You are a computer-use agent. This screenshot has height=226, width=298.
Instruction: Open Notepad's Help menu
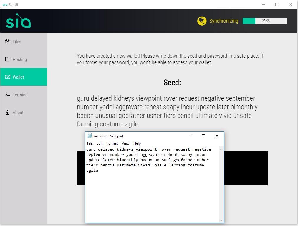(x=137, y=143)
